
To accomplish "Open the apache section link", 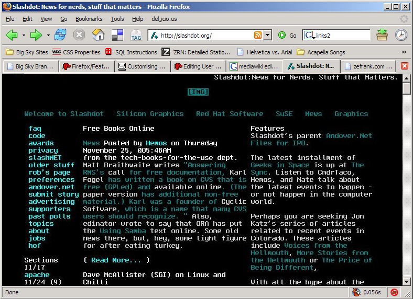I will click(x=37, y=275).
